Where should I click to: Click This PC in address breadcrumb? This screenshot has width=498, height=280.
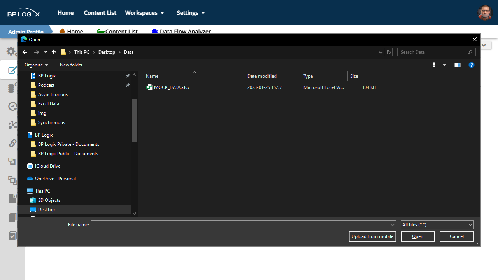point(82,52)
